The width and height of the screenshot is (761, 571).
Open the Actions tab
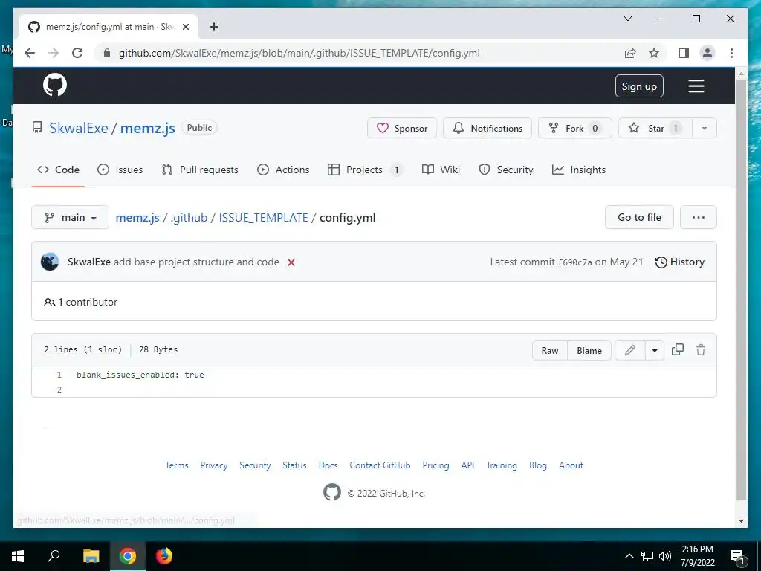click(283, 170)
